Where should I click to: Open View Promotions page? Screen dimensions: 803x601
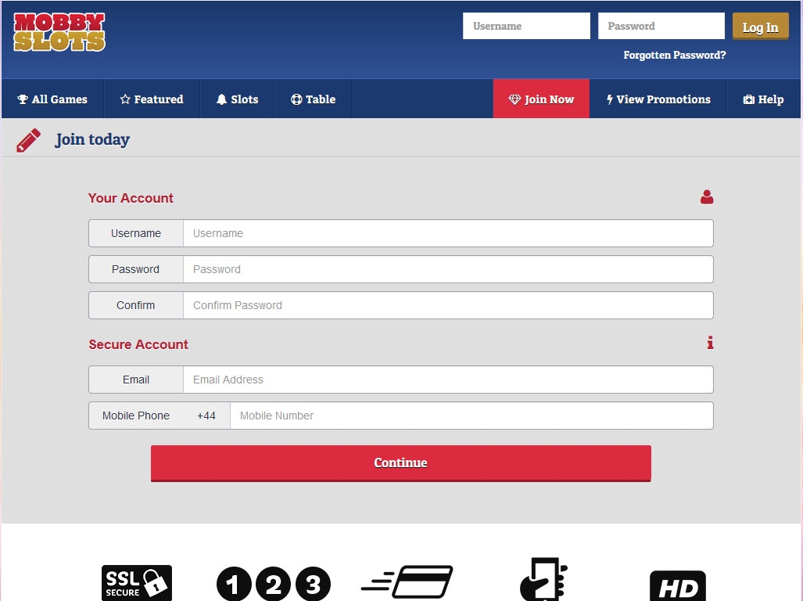click(x=658, y=99)
